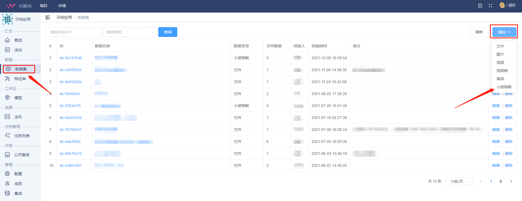The image size is (522, 201).
Task: Open the 项目 top menu
Action: coord(43,6)
